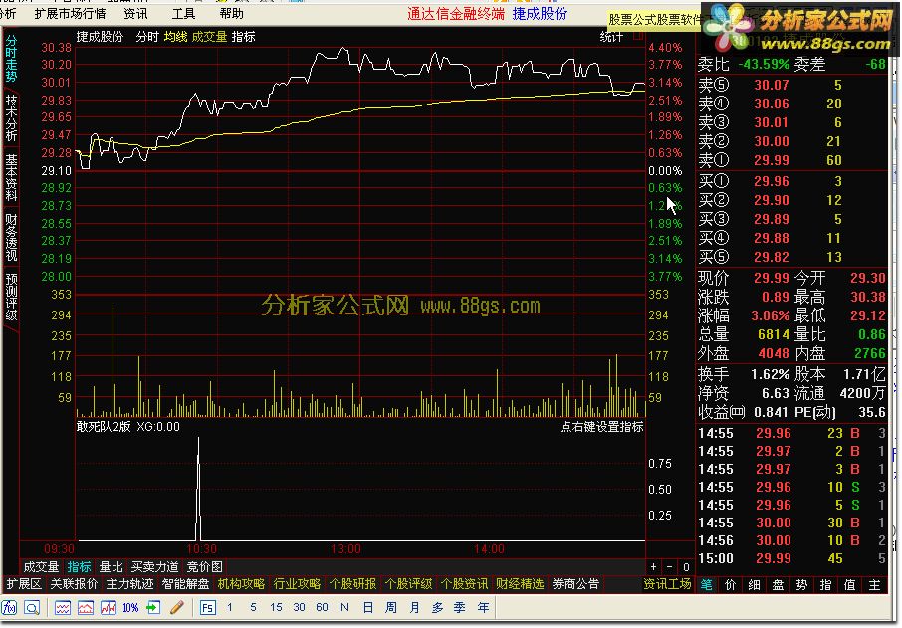902x628 pixels.
Task: Select the 细 detail tab
Action: pos(755,585)
